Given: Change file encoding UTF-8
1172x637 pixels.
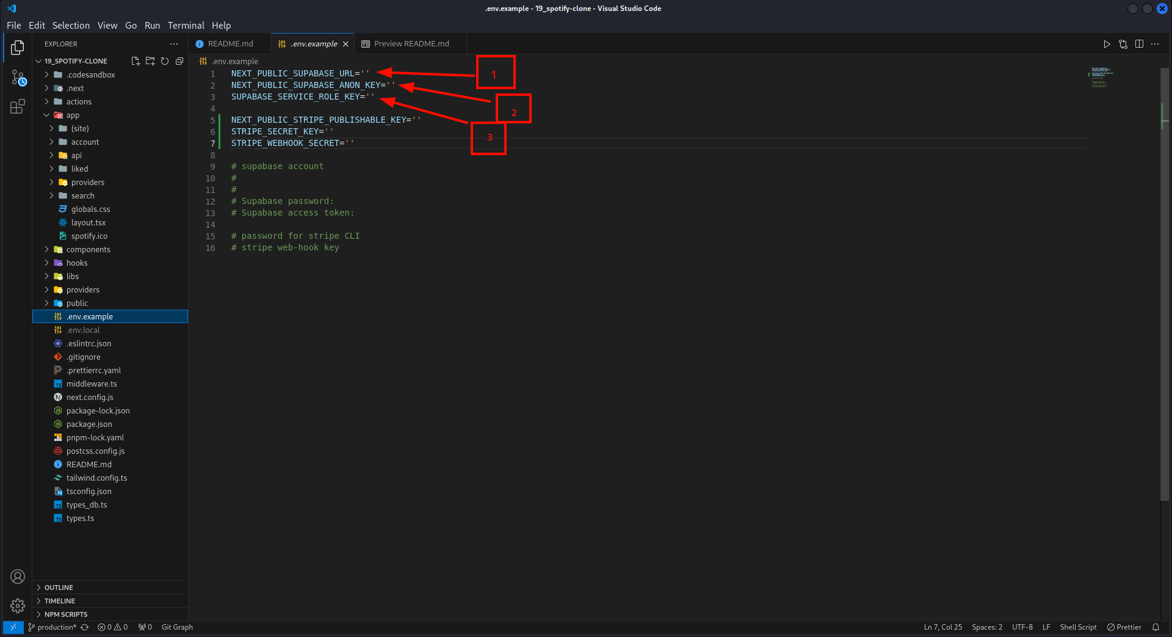Looking at the screenshot, I should pos(1022,627).
